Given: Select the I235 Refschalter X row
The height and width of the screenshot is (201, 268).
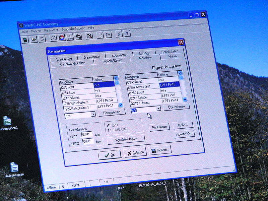Looking at the screenshot, I should point(90,102).
